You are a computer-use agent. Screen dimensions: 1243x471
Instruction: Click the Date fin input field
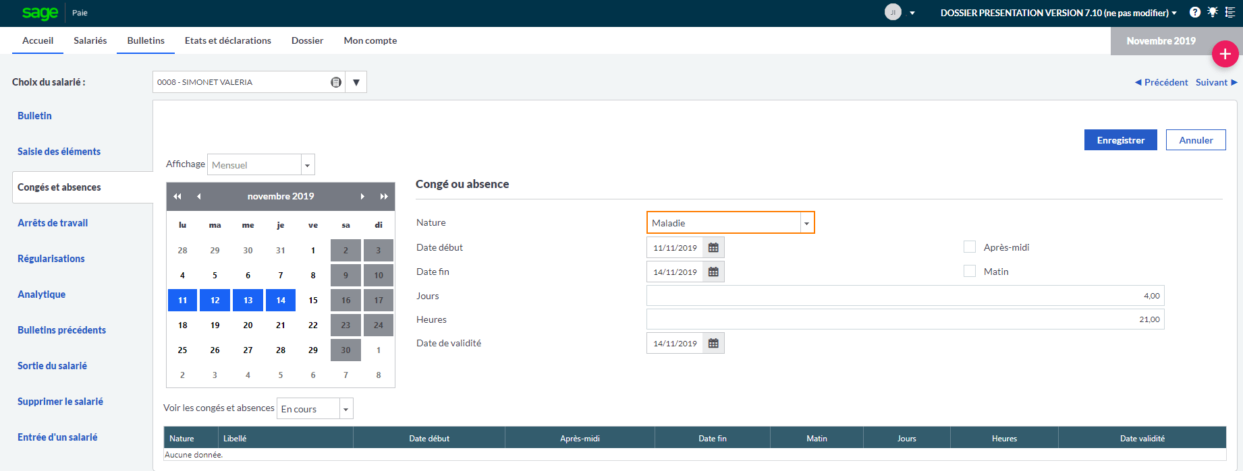click(x=675, y=272)
